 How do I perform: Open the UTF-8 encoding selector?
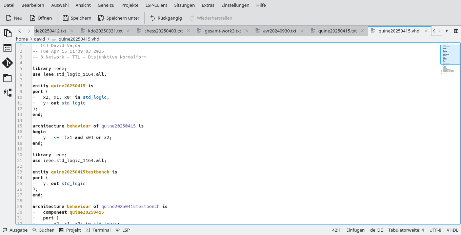(x=435, y=230)
